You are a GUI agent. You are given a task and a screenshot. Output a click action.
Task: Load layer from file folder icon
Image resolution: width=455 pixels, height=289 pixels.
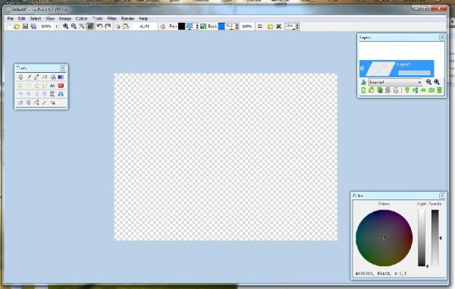[x=372, y=90]
